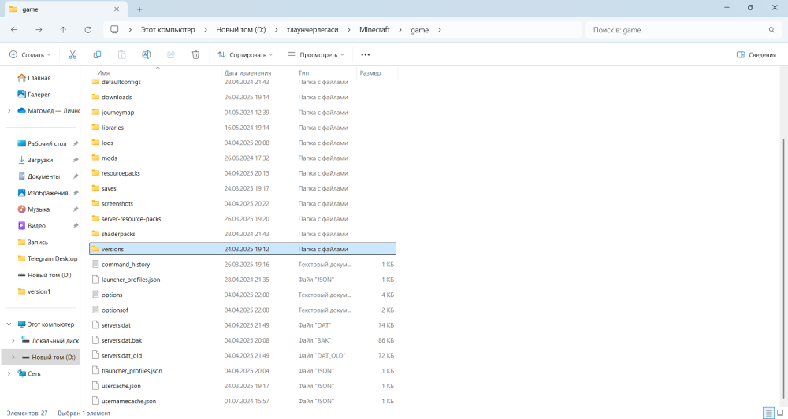Sort by Тип column header
788x419 pixels.
pyautogui.click(x=303, y=72)
